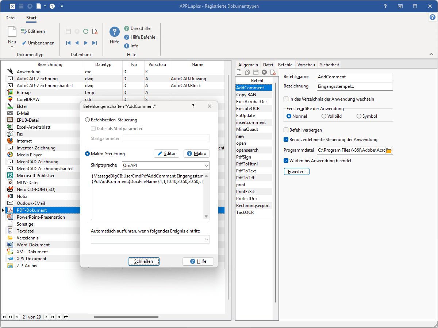Click the Schließen button
This screenshot has width=438, height=328.
[143, 261]
